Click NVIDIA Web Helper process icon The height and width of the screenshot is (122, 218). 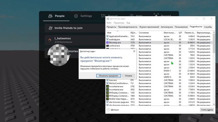pos(108,99)
